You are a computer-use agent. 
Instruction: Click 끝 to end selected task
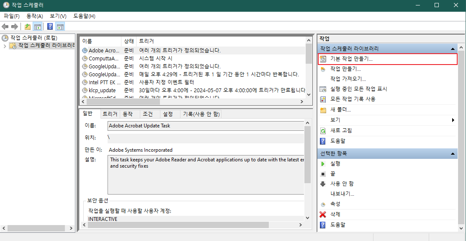(333, 174)
